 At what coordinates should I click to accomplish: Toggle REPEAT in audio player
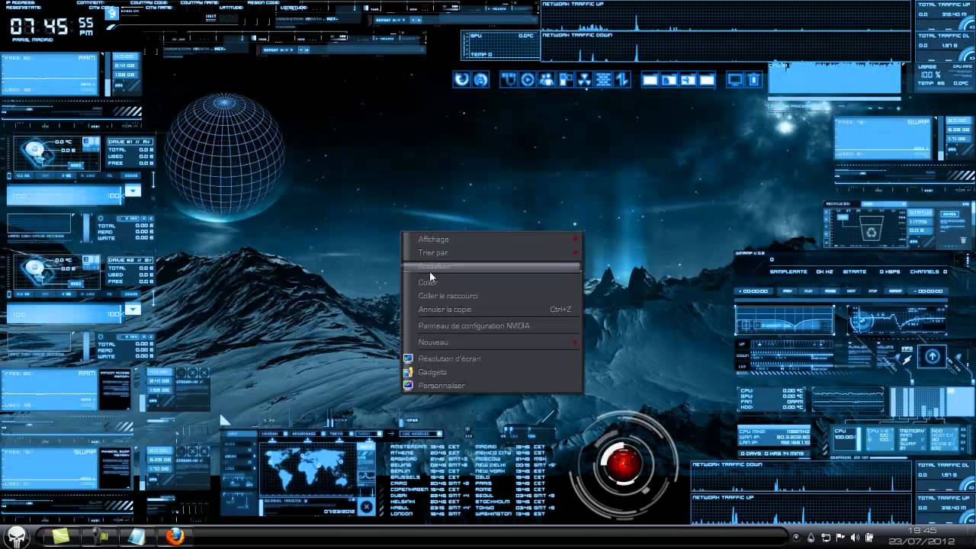pos(895,291)
